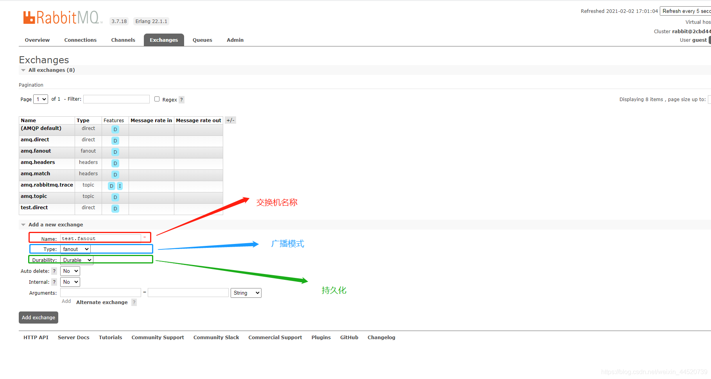Click the D feature badge for amq.direct
The image size is (711, 379).
tap(115, 141)
